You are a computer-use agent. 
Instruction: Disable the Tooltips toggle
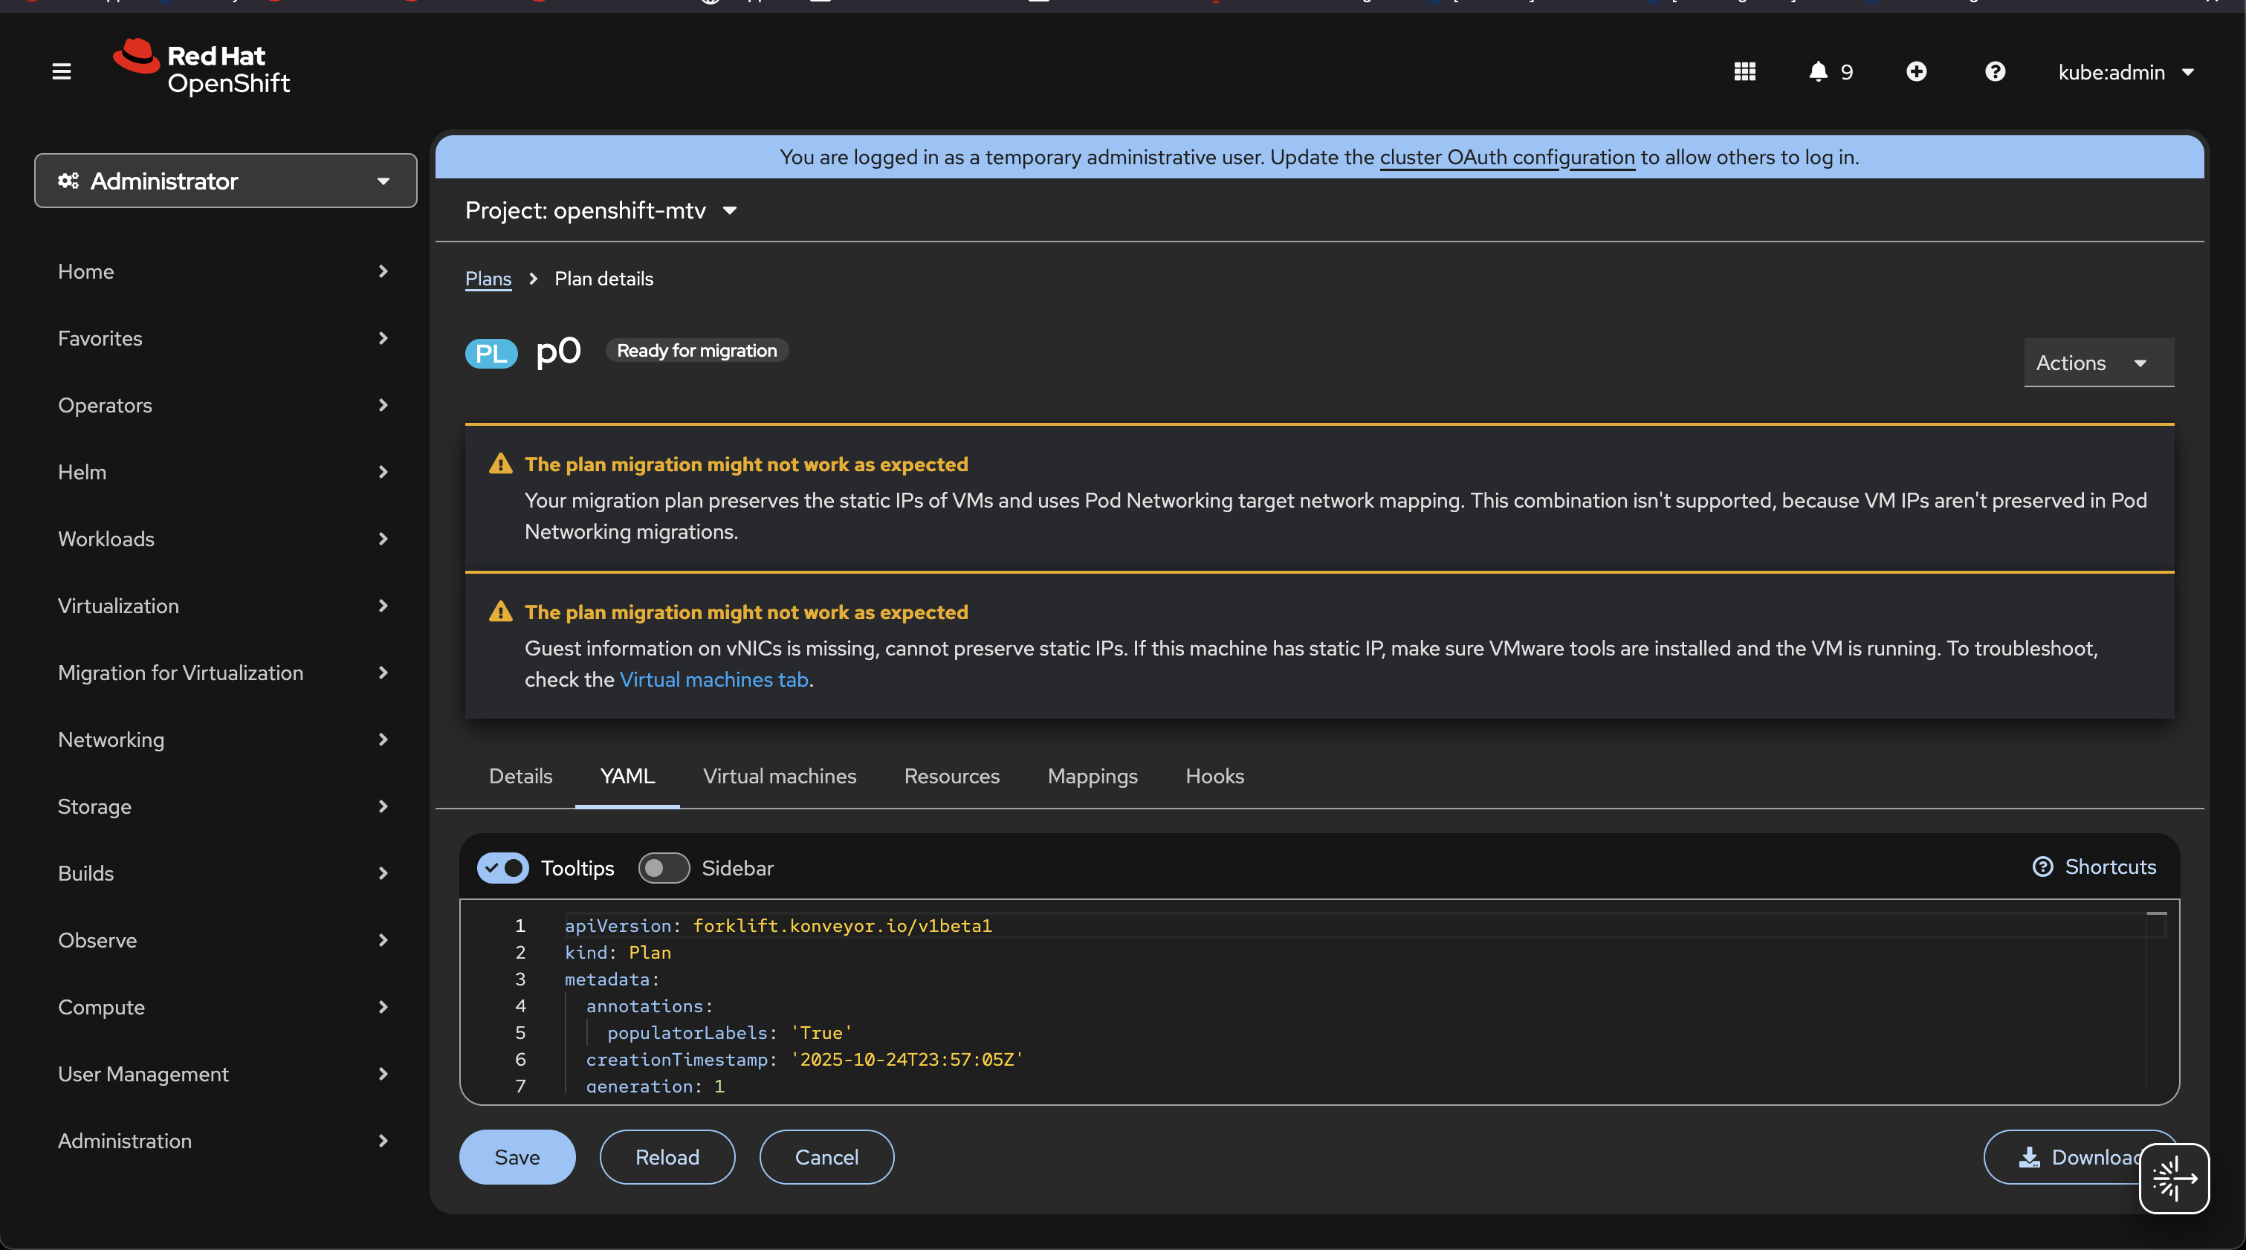pyautogui.click(x=503, y=868)
